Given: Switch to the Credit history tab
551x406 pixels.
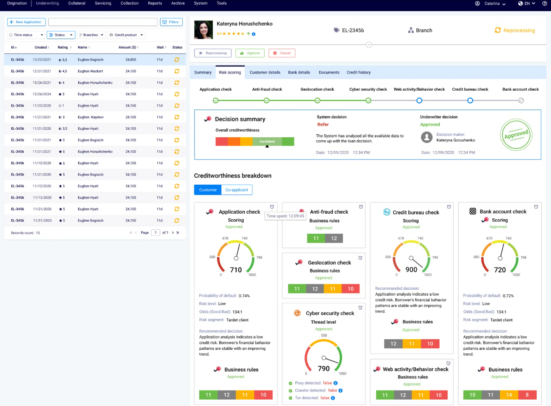Looking at the screenshot, I should (x=358, y=72).
